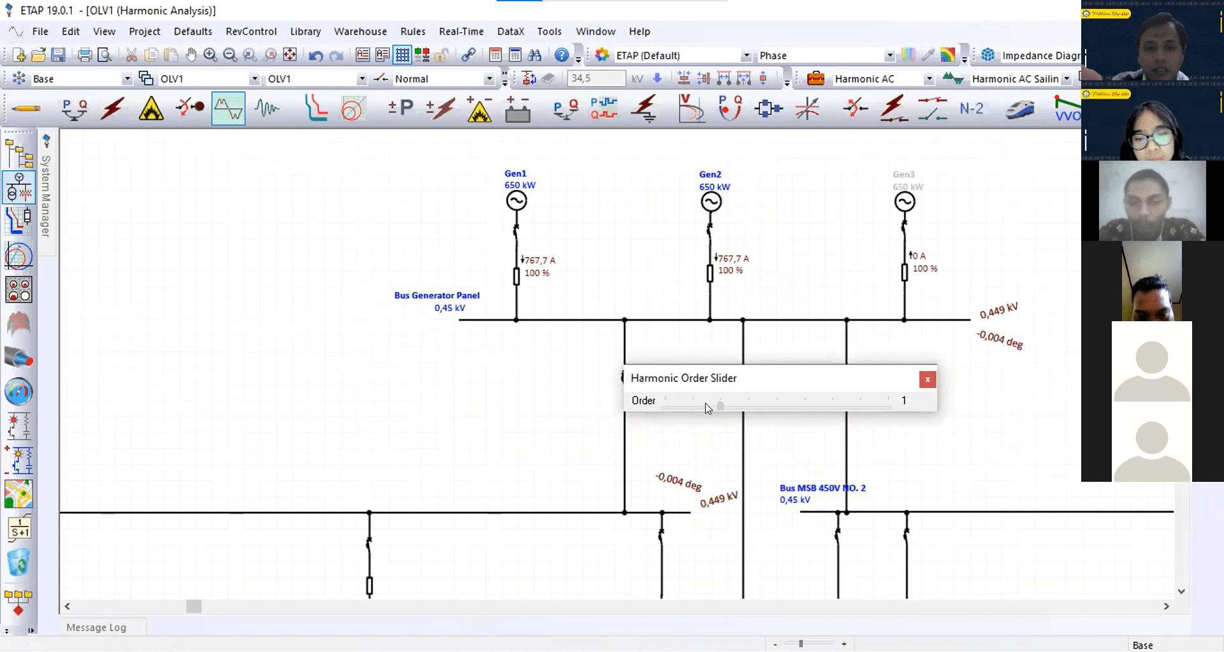Expand the Harmonic AC study case dropdown
1224x652 pixels.
point(929,79)
